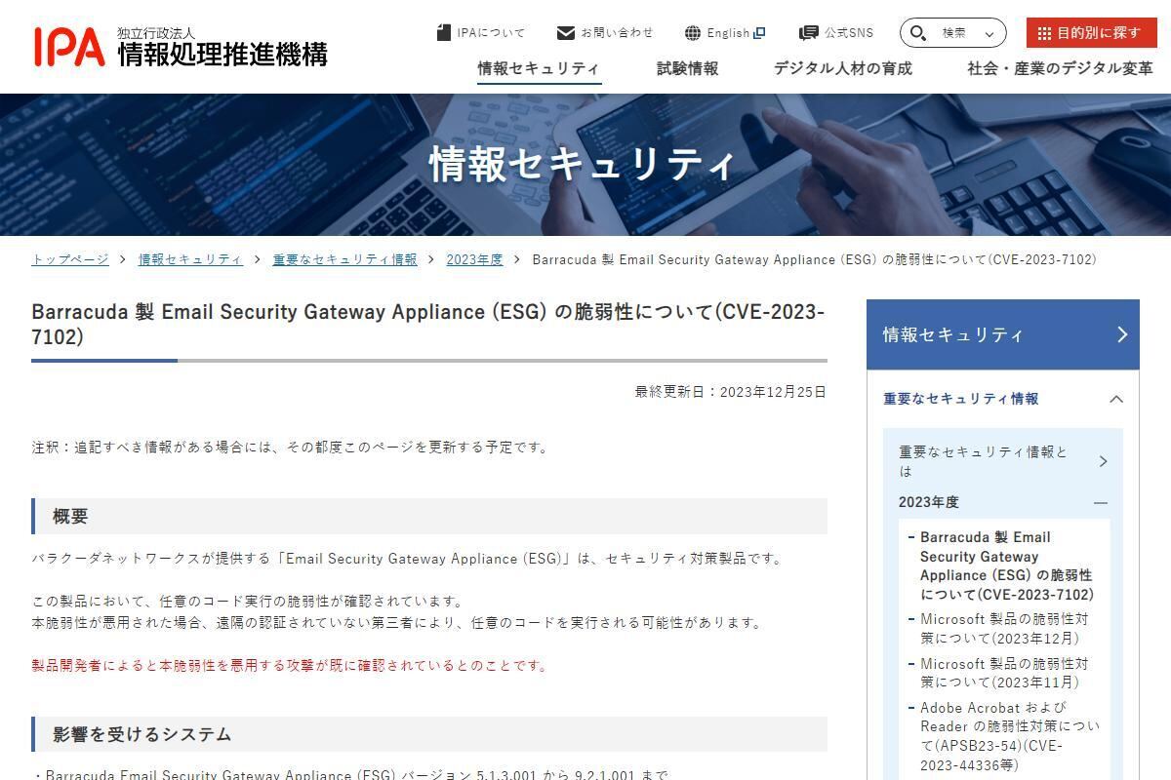This screenshot has height=780, width=1171.
Task: Click the page title Barracuda 製 Email Security
Action: coord(428,325)
